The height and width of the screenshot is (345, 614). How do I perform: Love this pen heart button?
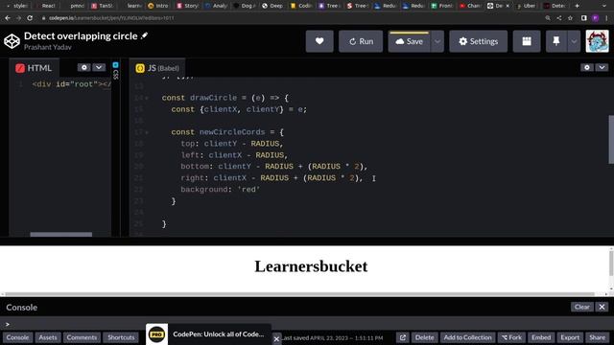(x=319, y=41)
